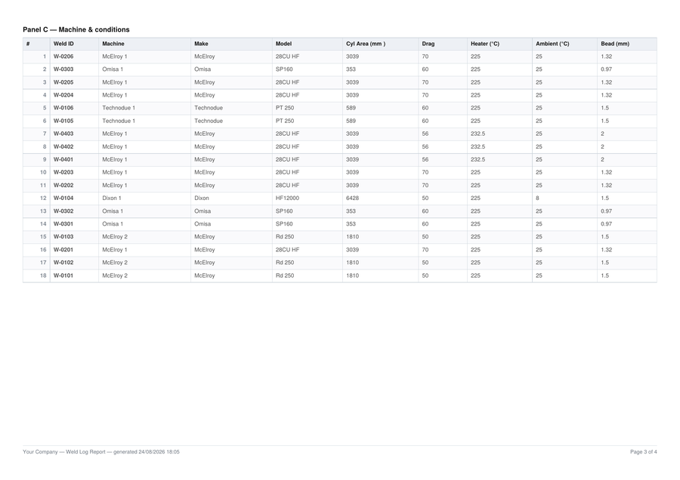Click PT 250 model in row W-0105
680x480 pixels.
(x=285, y=121)
